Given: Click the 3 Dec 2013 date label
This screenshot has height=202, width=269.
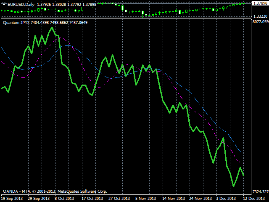Looking at the screenshot, I should point(227,198).
